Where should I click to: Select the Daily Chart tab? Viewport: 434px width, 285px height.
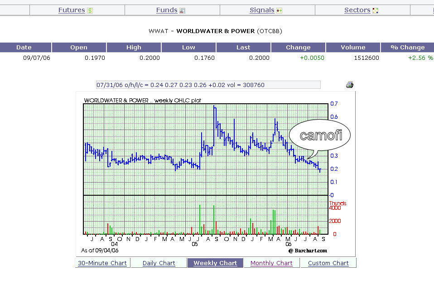(159, 263)
